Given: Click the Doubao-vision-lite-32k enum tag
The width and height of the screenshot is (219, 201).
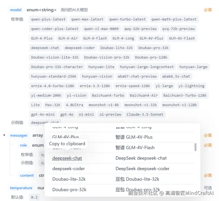Looking at the screenshot, I should pos(55,57).
